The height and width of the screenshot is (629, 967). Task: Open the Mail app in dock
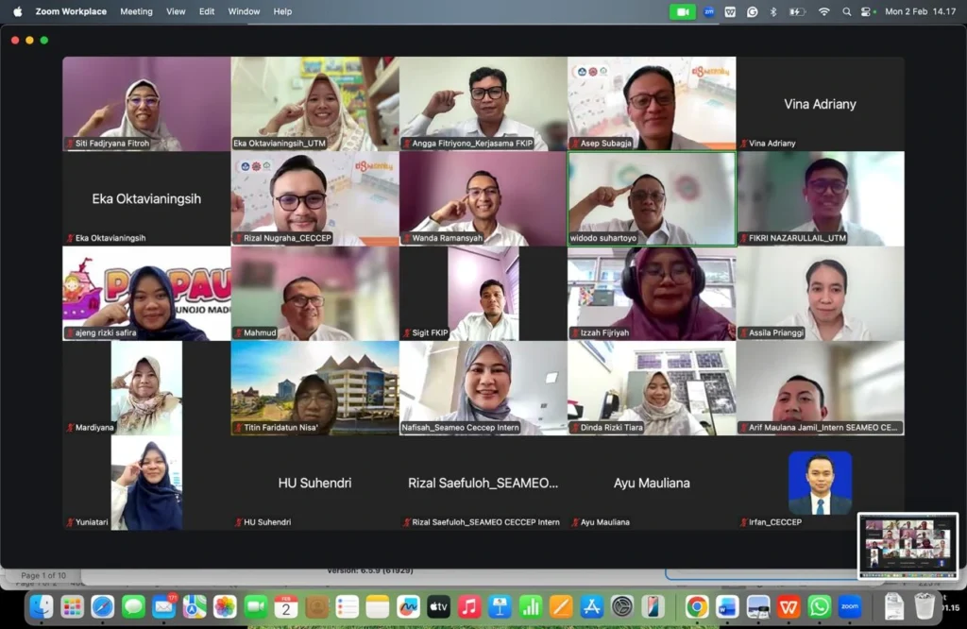coord(164,606)
